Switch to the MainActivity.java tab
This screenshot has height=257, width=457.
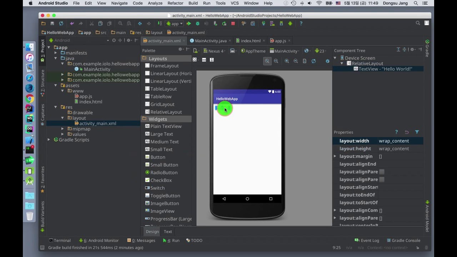(x=211, y=41)
